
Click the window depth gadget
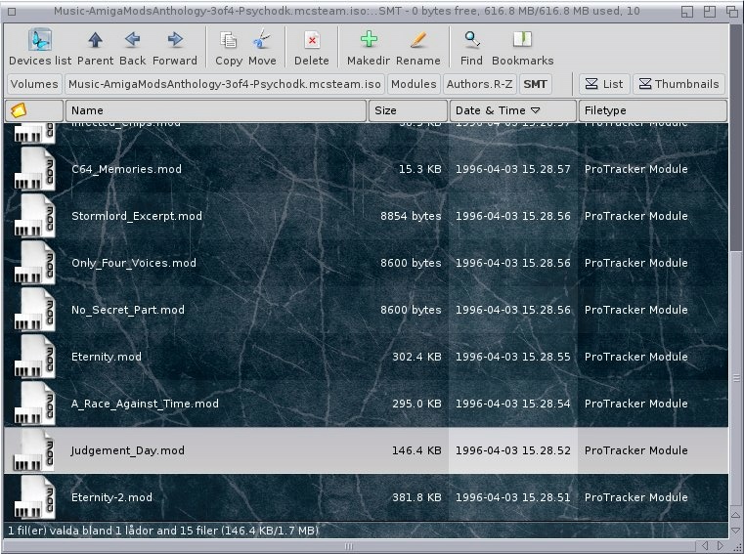732,11
